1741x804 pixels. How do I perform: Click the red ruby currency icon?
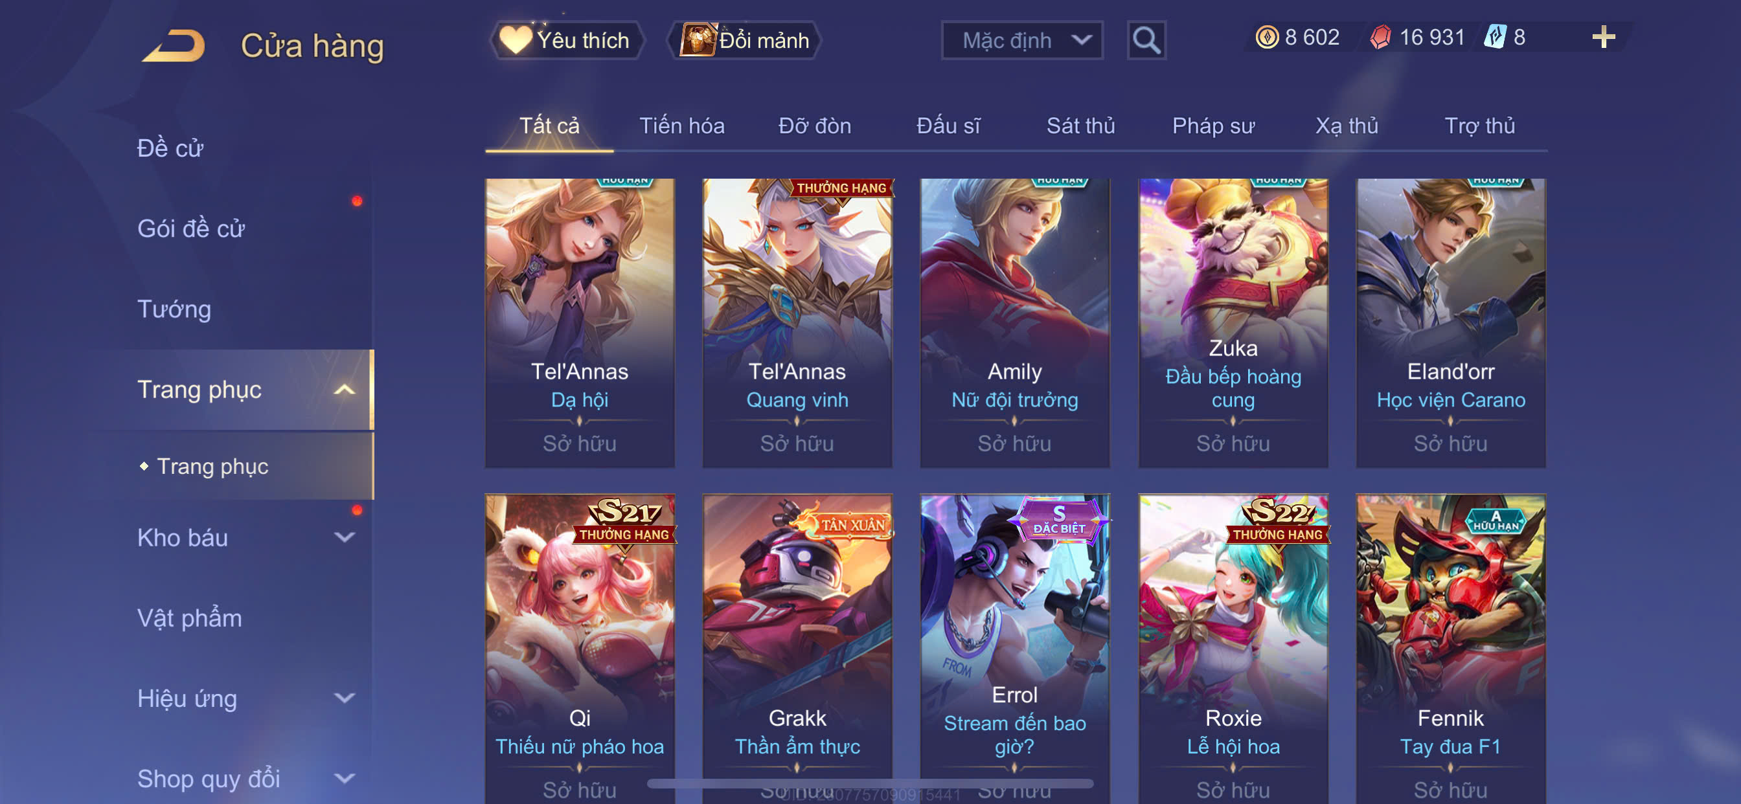[x=1380, y=37]
